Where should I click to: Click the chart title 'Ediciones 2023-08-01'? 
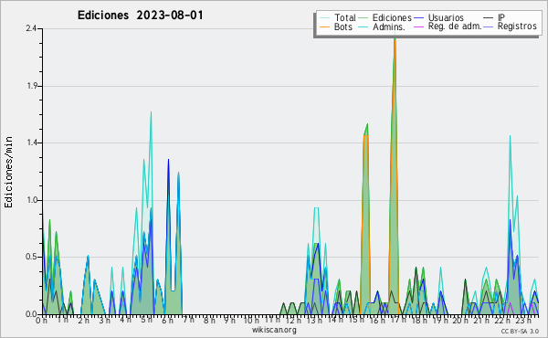[x=140, y=16]
